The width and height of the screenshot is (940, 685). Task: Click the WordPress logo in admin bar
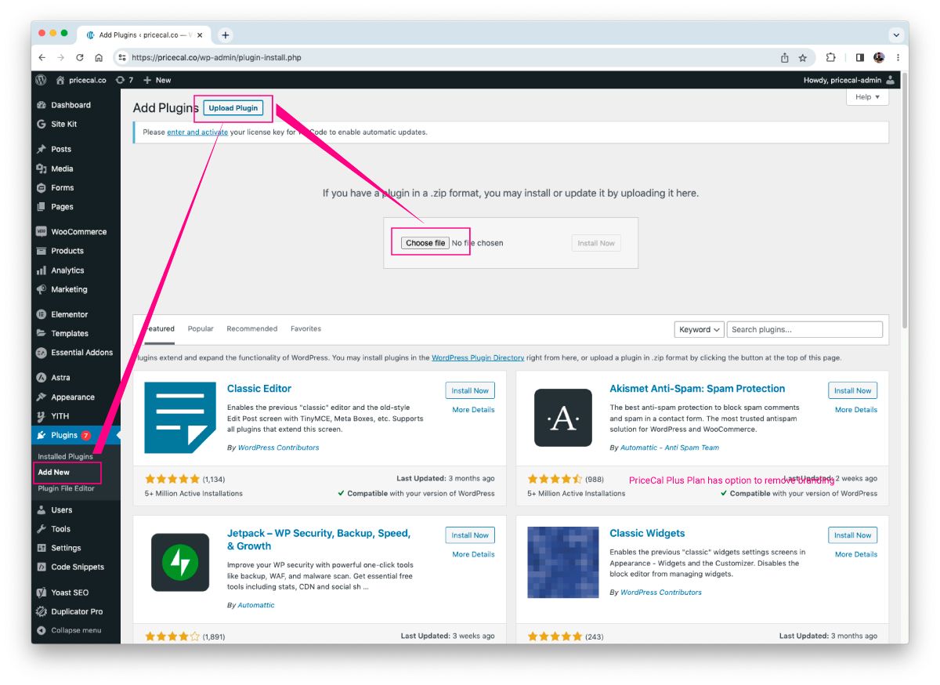[x=41, y=80]
